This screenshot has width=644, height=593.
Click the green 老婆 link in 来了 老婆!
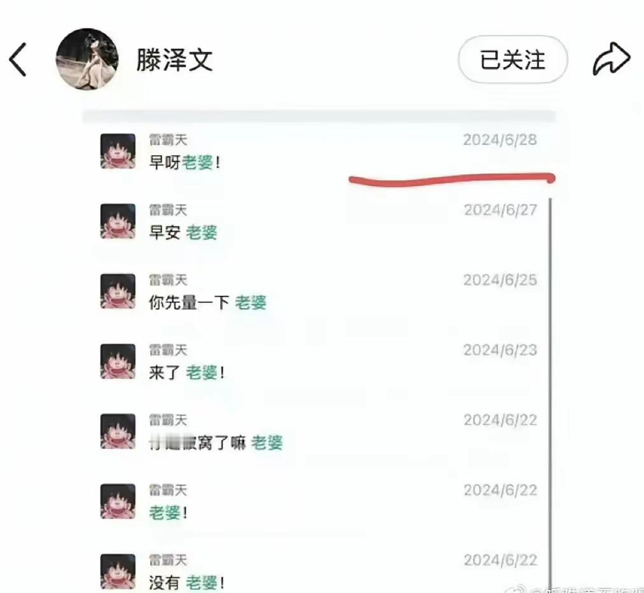pos(201,373)
